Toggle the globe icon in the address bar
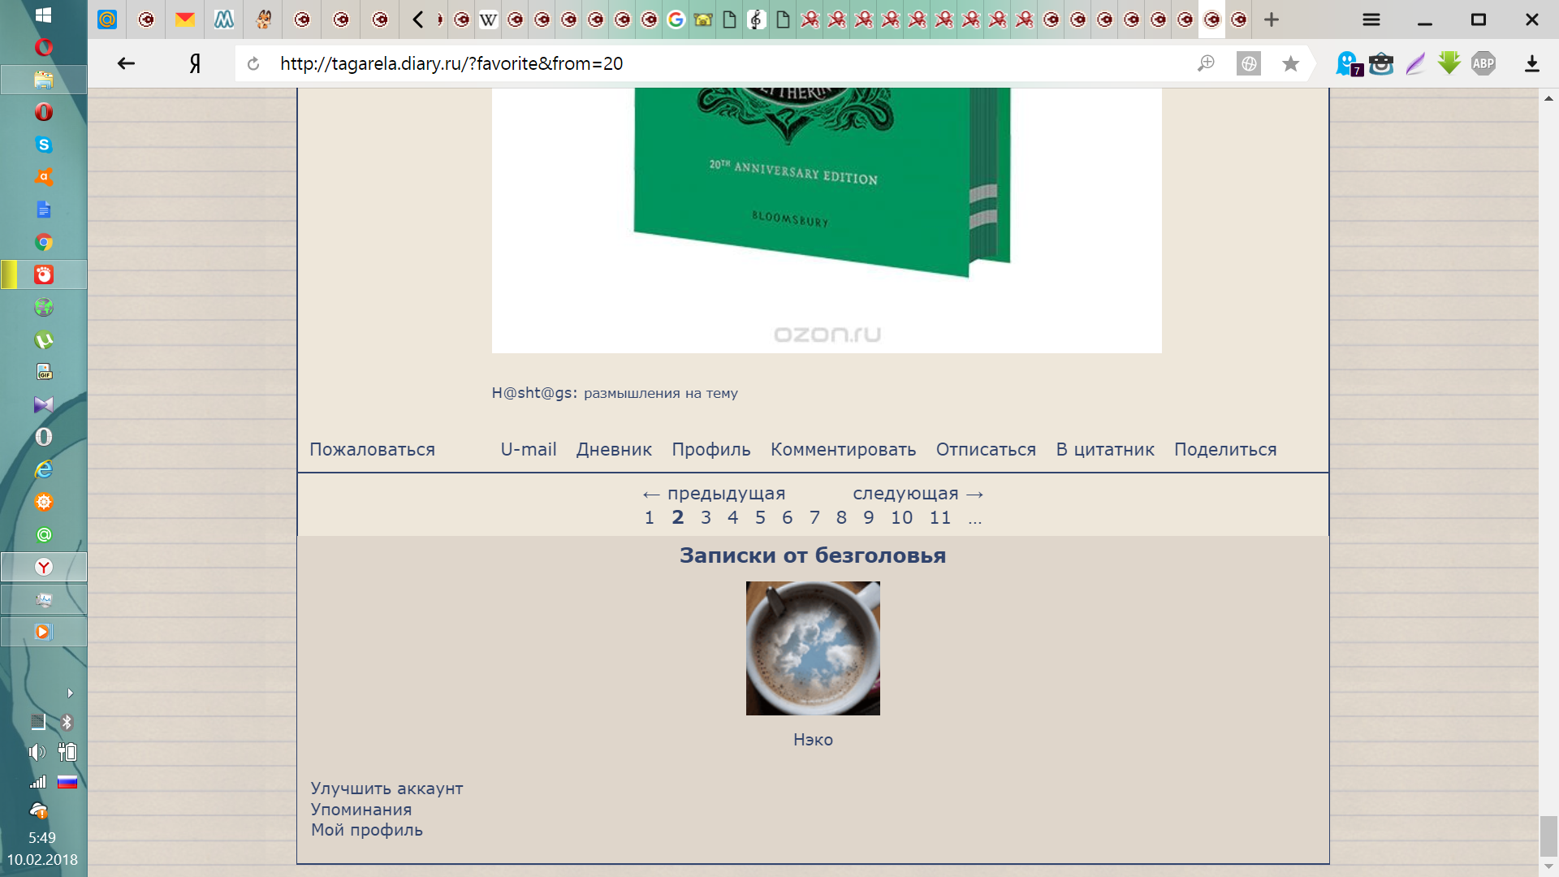The width and height of the screenshot is (1559, 877). (1249, 63)
